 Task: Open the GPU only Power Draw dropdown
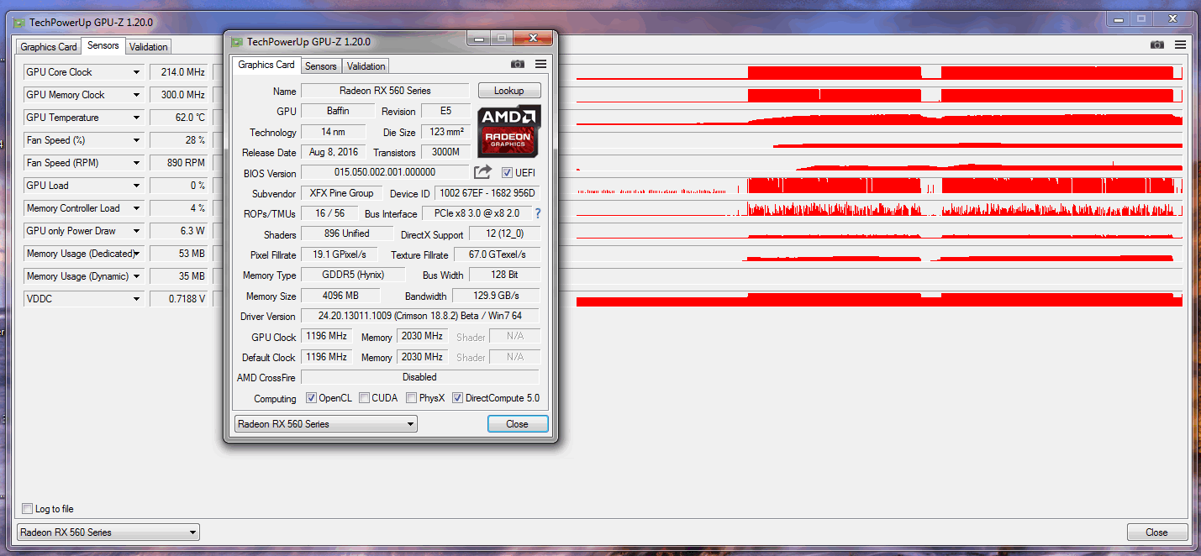click(x=136, y=231)
